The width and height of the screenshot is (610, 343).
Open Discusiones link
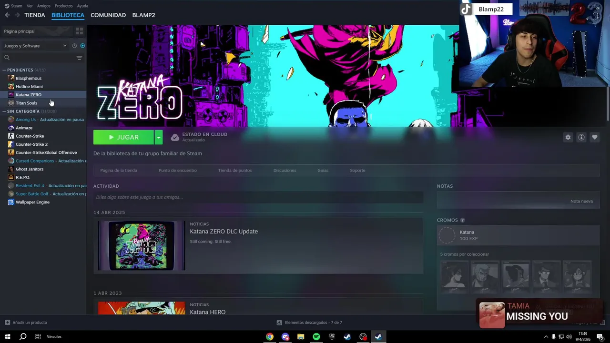(x=285, y=171)
